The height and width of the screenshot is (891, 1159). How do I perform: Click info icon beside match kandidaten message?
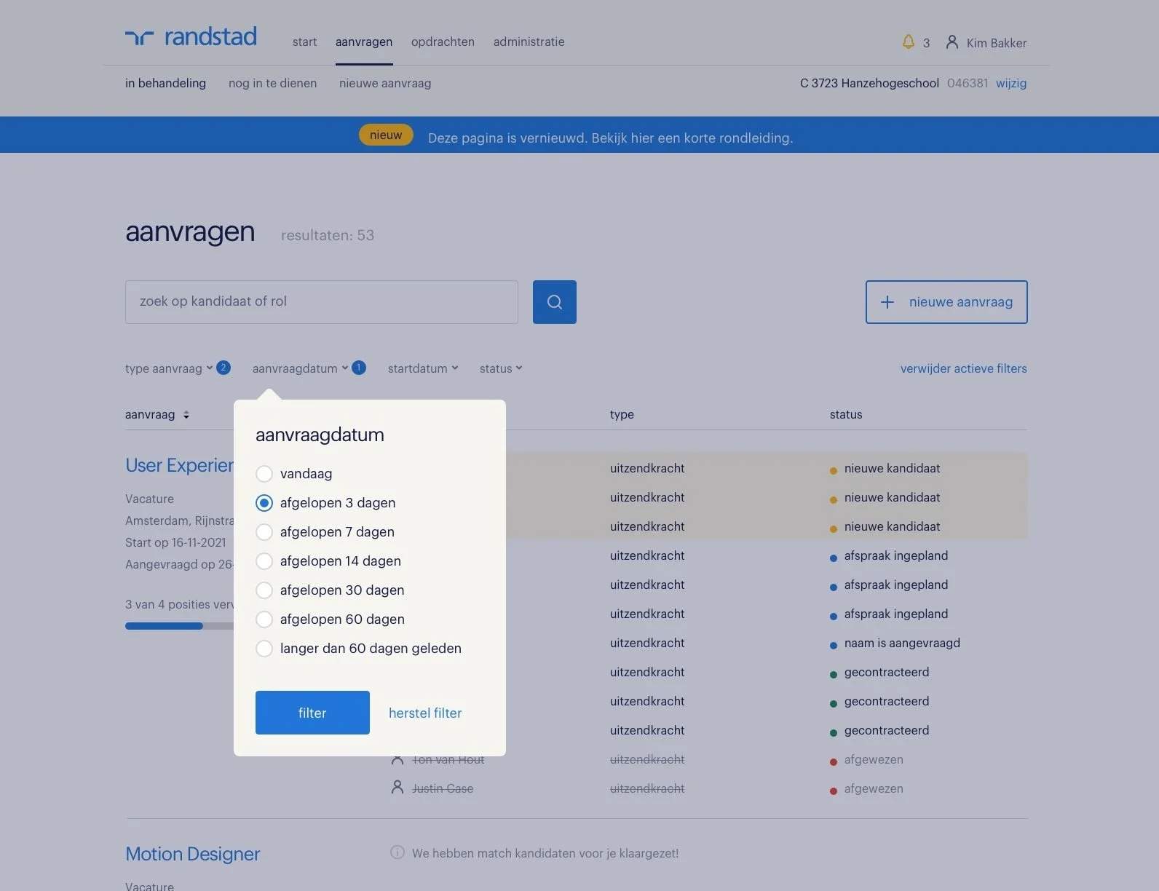[x=397, y=852]
